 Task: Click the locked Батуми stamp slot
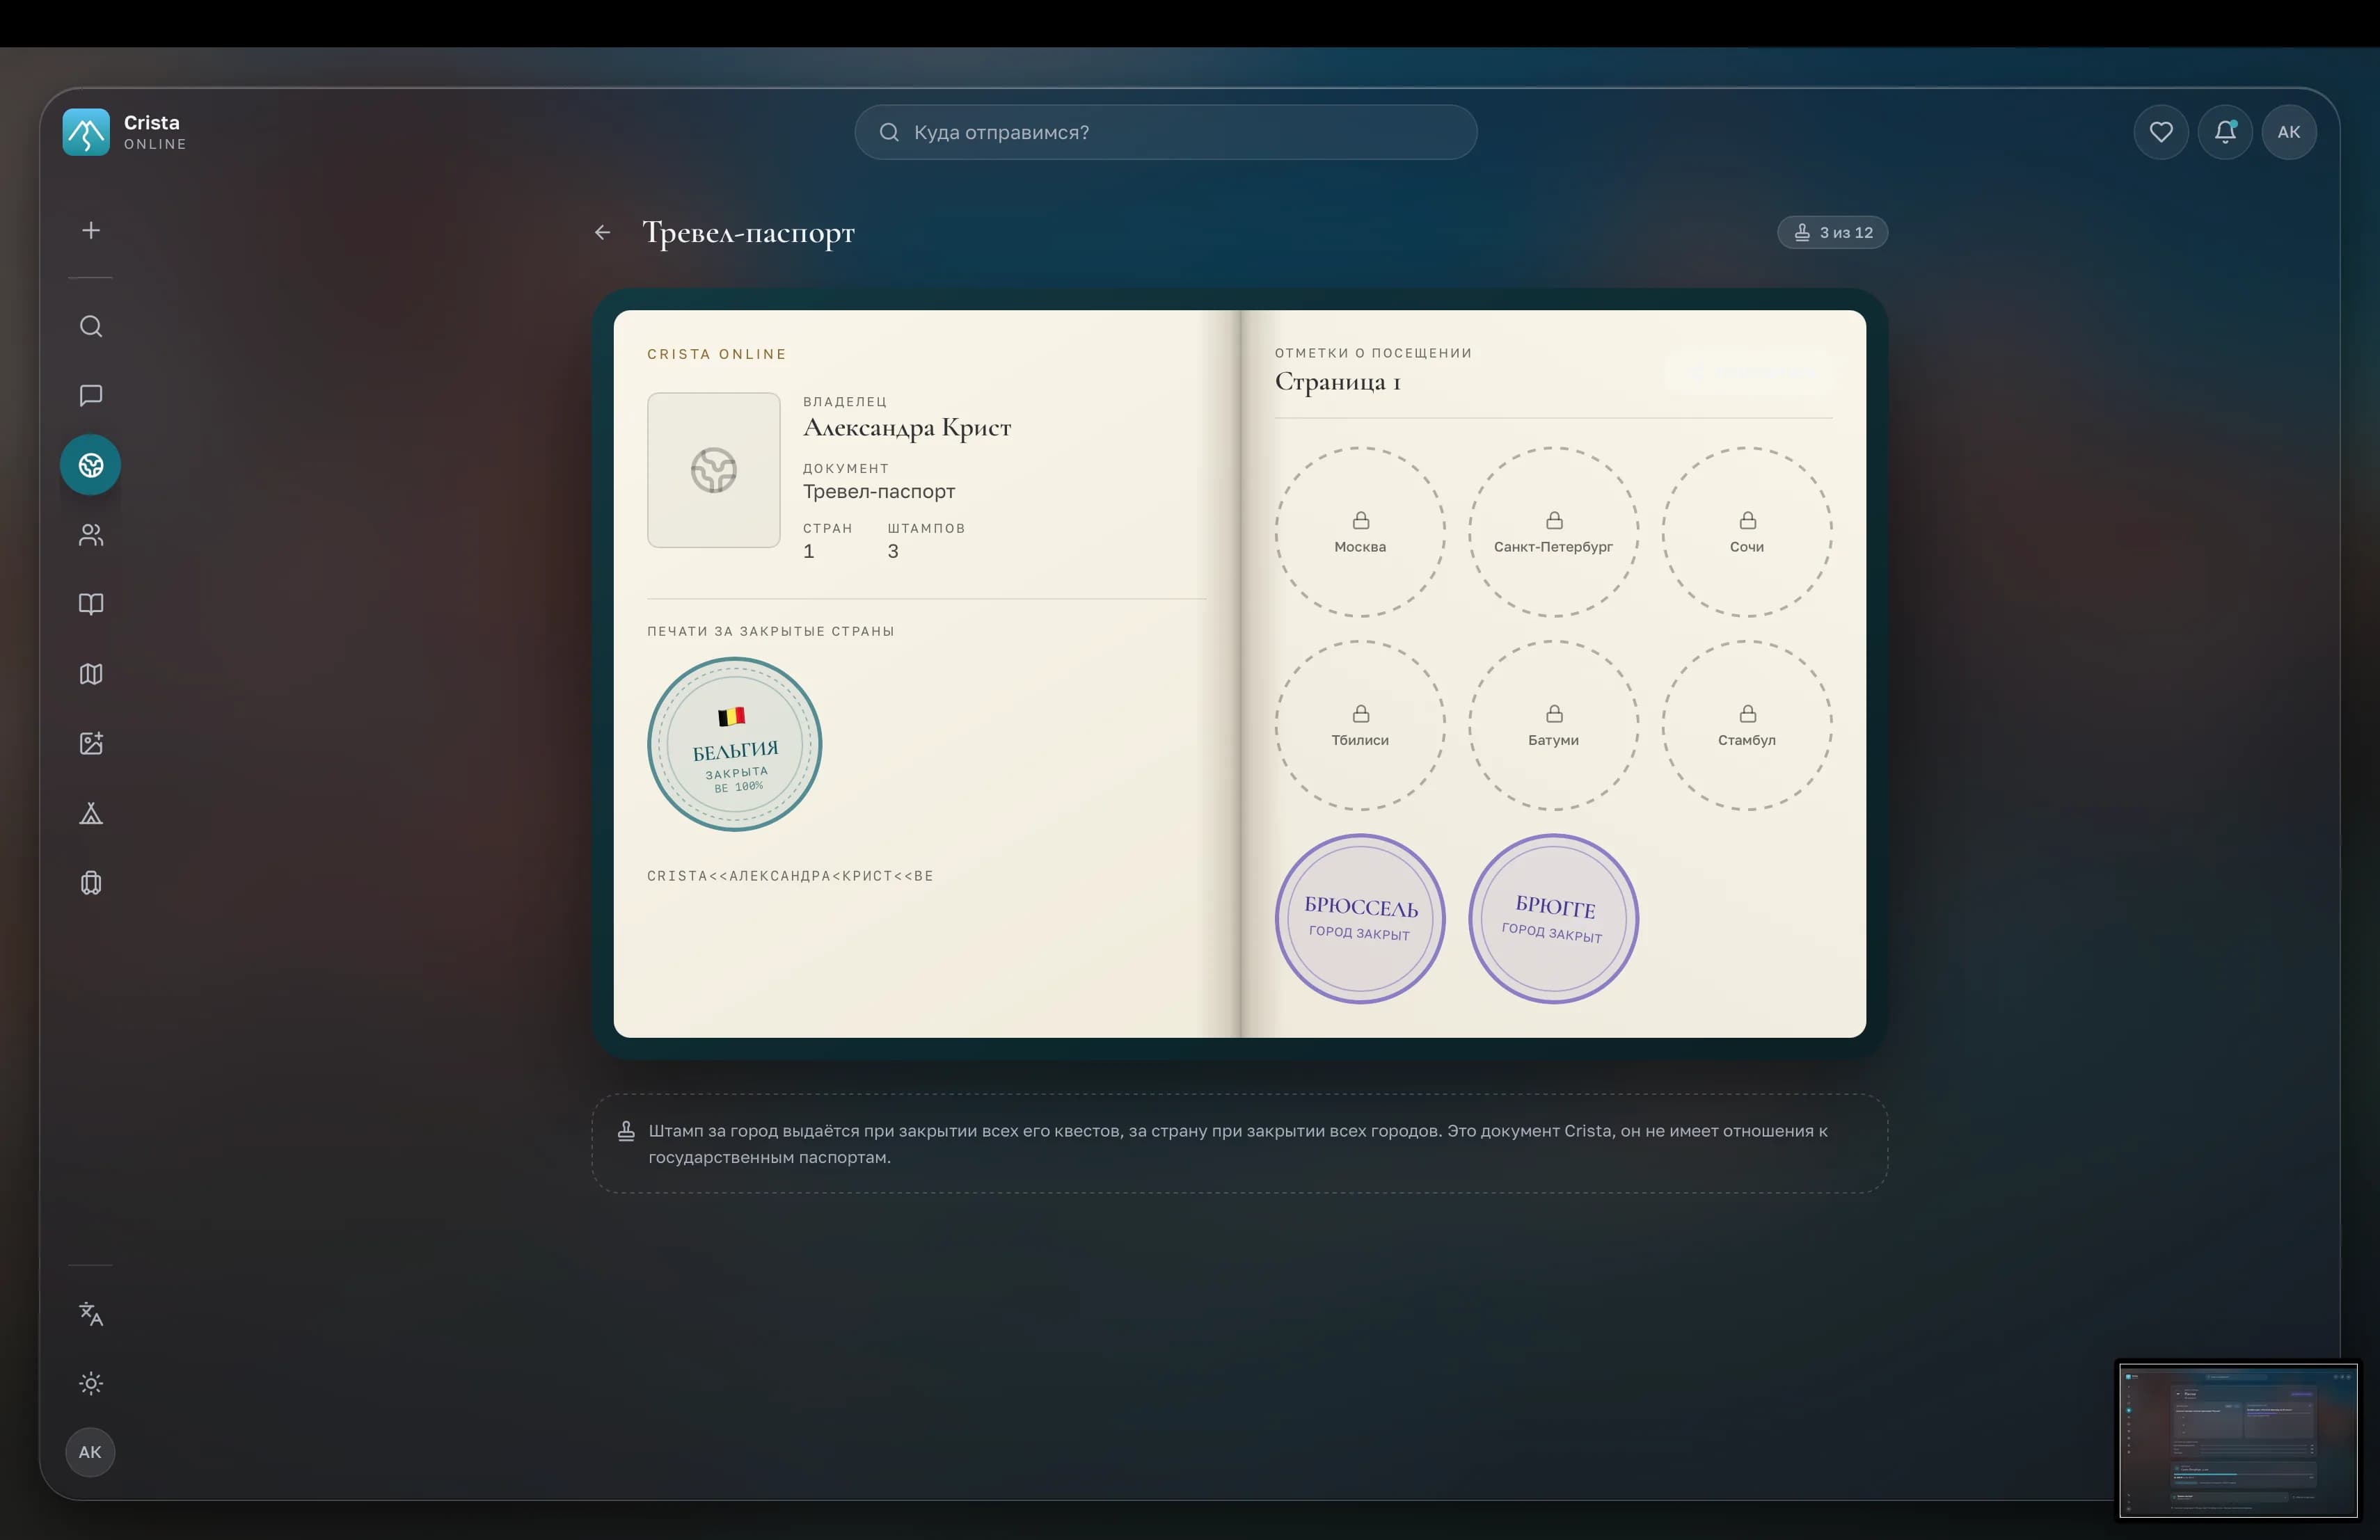pyautogui.click(x=1553, y=725)
